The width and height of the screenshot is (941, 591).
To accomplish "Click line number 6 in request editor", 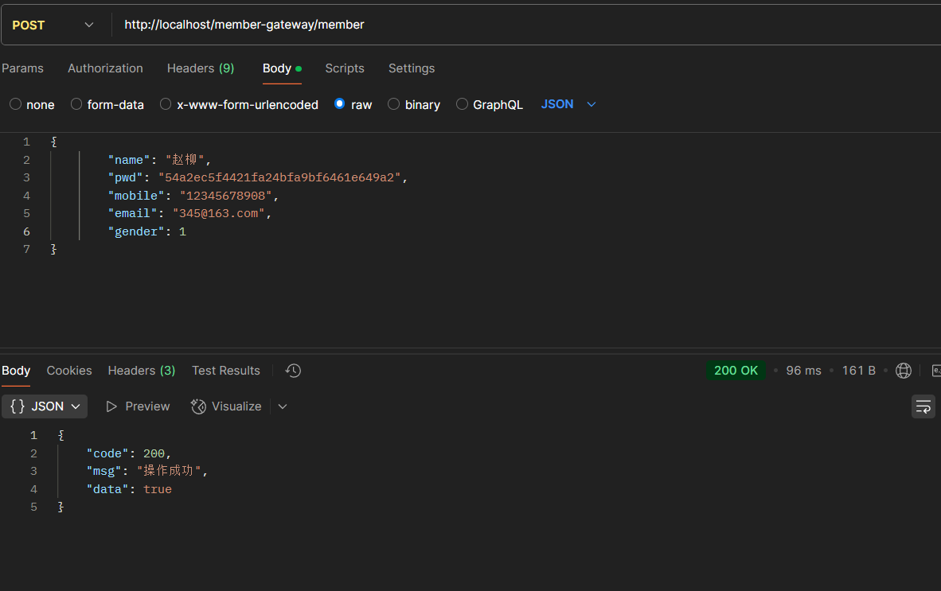I will pos(26,232).
